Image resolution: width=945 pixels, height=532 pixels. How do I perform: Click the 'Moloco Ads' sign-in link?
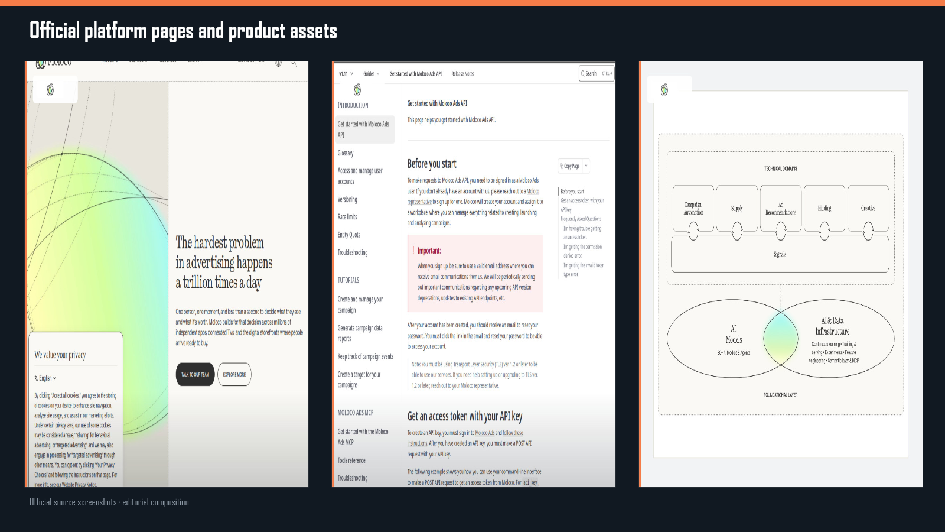tap(485, 433)
